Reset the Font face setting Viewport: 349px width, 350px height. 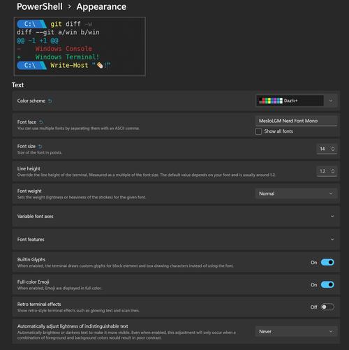pos(41,122)
